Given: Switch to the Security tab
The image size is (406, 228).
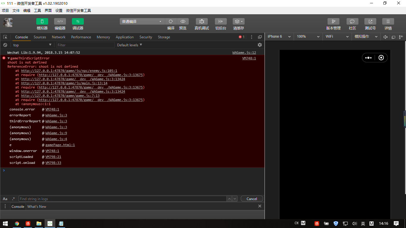Looking at the screenshot, I should tap(146, 37).
